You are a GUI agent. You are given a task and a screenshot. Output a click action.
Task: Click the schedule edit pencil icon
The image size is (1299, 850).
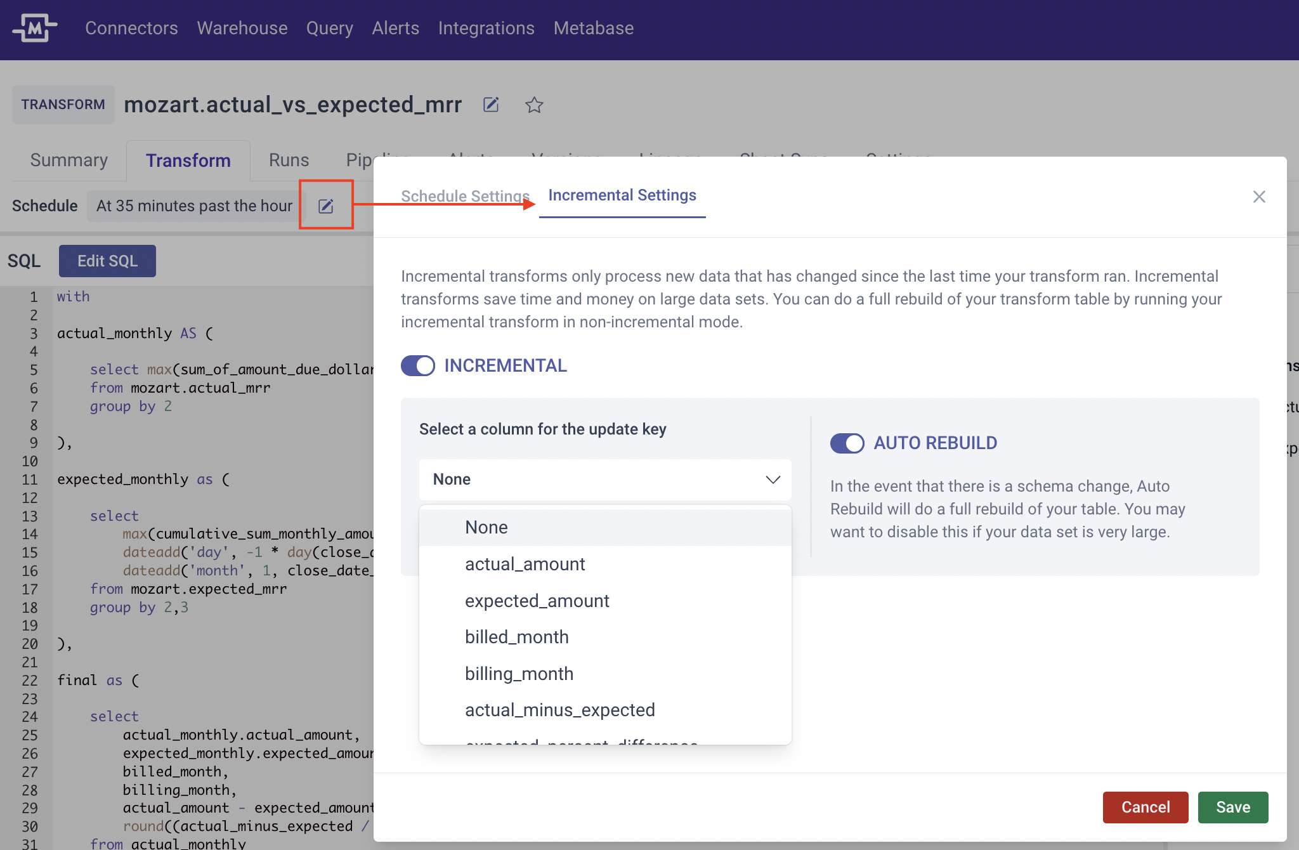point(326,206)
